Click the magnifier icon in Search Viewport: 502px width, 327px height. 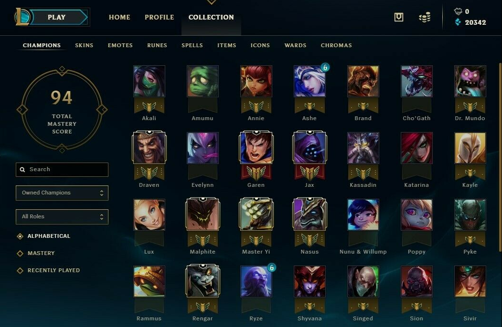tap(22, 169)
